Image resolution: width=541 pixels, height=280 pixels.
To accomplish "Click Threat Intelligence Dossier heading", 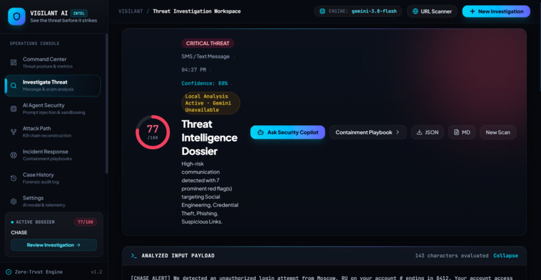I will 209,138.
